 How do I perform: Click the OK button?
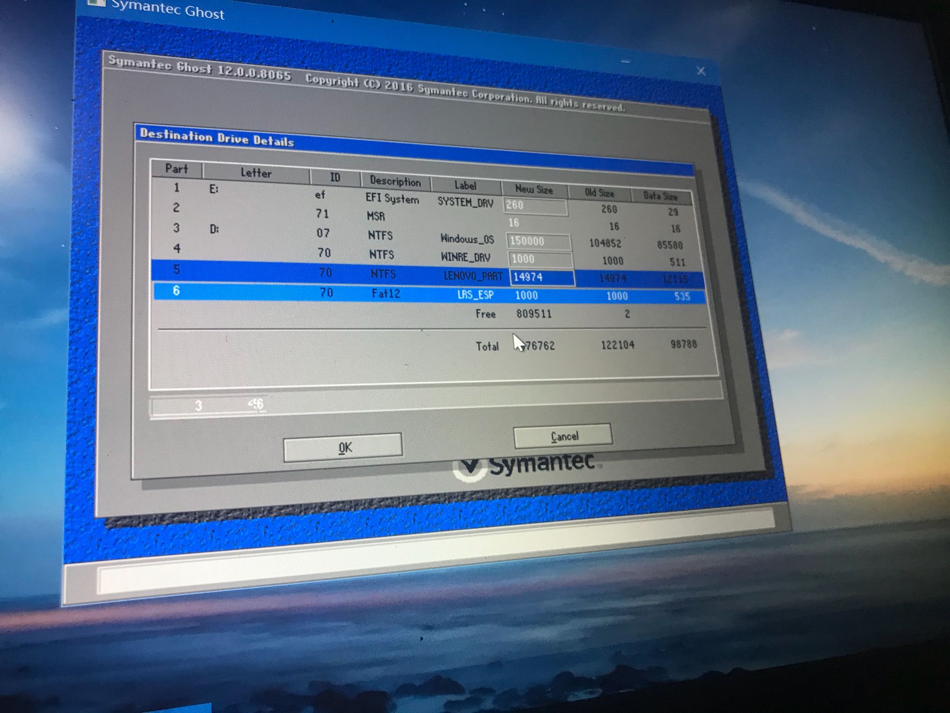pos(343,447)
